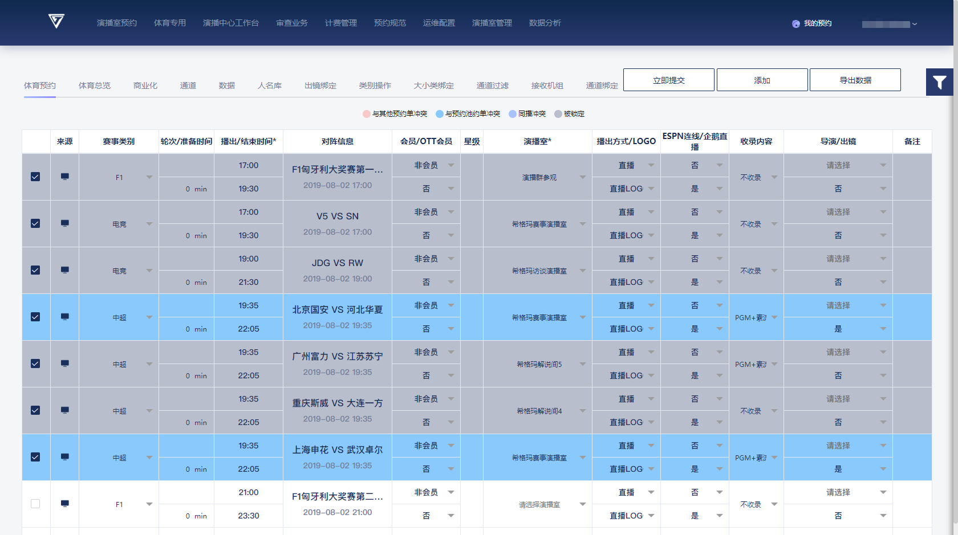Click the 21:30 end time in JDG VS RW row
This screenshot has height=535, width=958.
coord(249,282)
